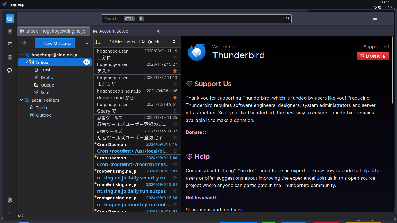397x223 pixels.
Task: Open the Chat space
Action: (x=10, y=71)
